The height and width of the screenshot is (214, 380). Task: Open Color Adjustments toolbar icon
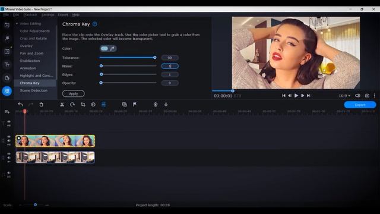point(93,105)
